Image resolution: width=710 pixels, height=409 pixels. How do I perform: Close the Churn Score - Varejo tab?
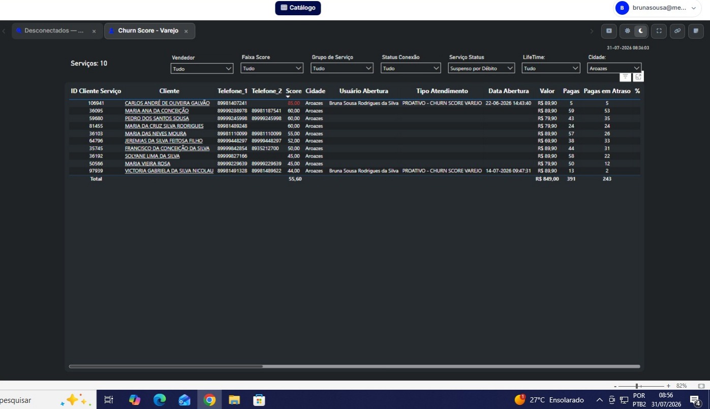[x=186, y=31]
